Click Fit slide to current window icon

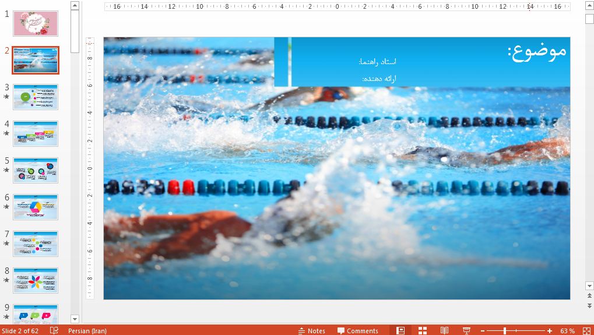(586, 330)
